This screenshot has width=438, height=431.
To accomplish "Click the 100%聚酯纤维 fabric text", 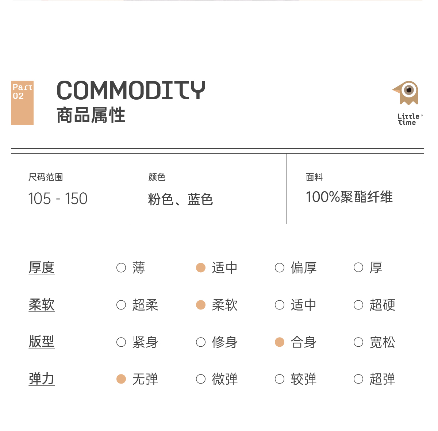I will (x=349, y=197).
